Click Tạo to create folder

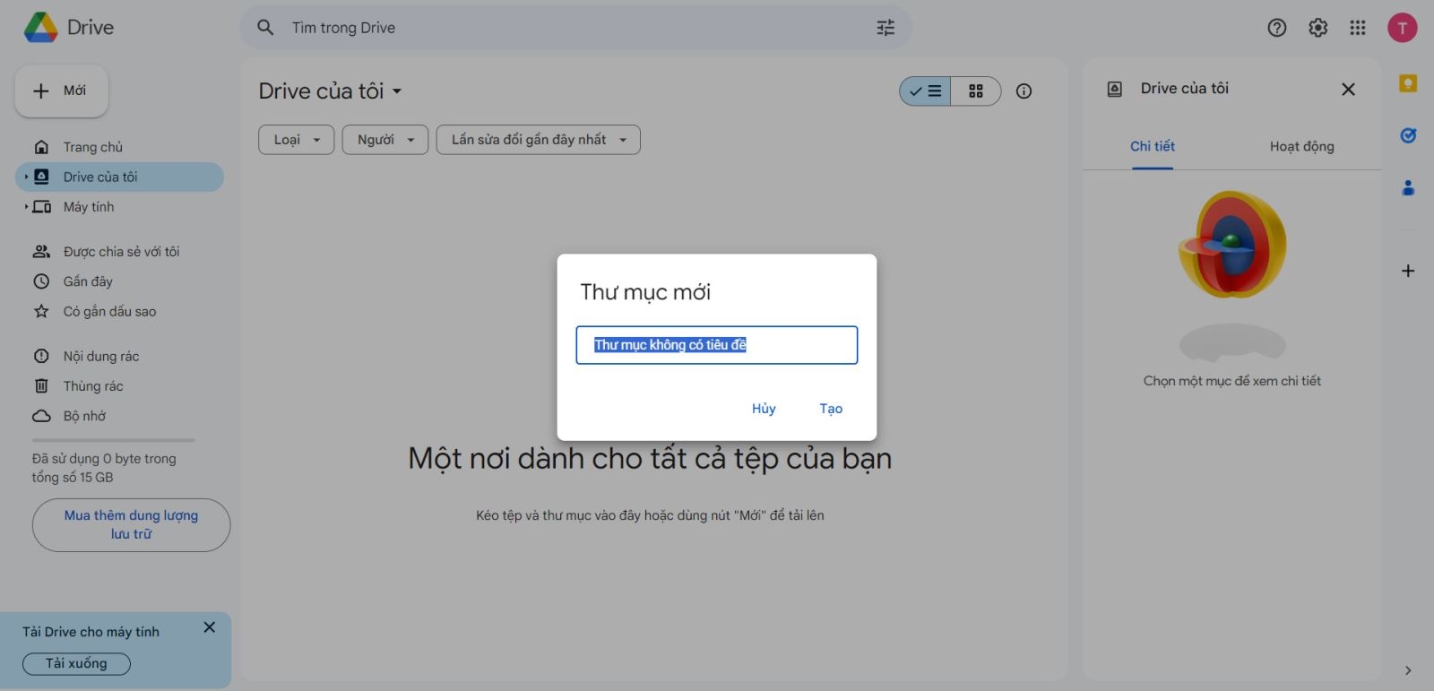coord(831,409)
